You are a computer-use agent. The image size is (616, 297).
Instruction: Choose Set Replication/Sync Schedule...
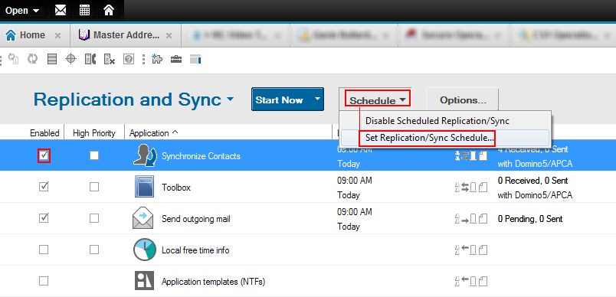click(x=429, y=138)
